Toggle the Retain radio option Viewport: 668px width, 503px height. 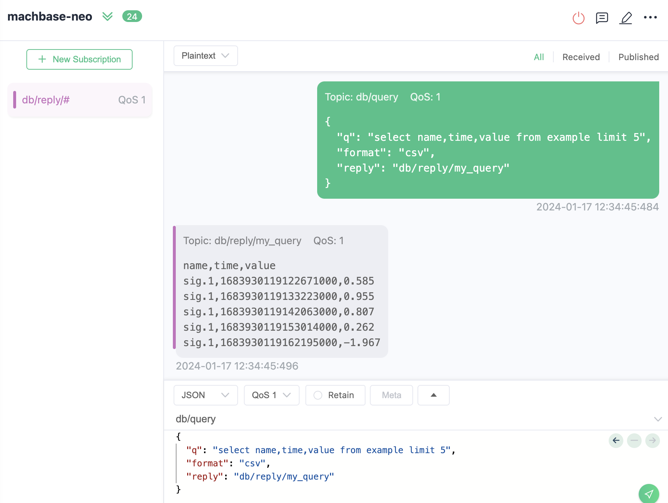(318, 395)
